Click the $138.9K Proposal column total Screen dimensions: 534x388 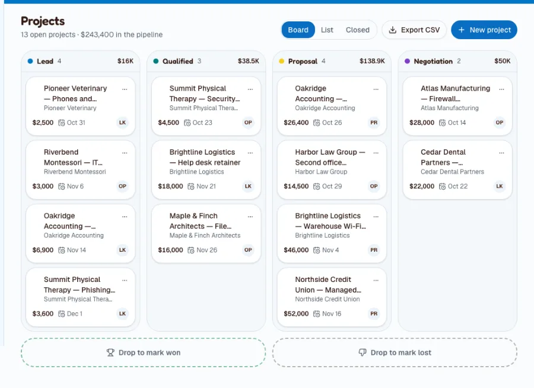pyautogui.click(x=372, y=61)
